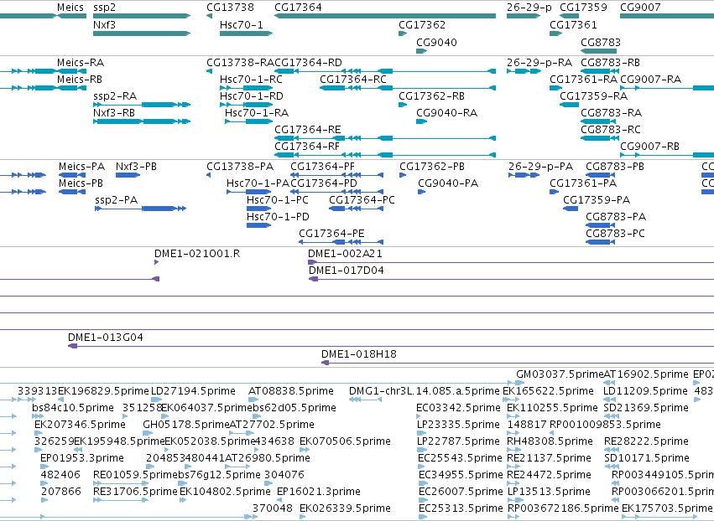Click the Nxf3-PB protein label
714x521 pixels.
(136, 167)
